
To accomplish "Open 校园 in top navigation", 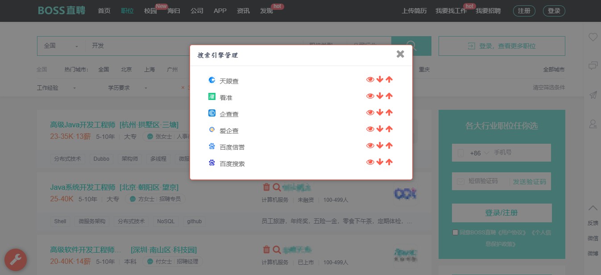I will [150, 11].
